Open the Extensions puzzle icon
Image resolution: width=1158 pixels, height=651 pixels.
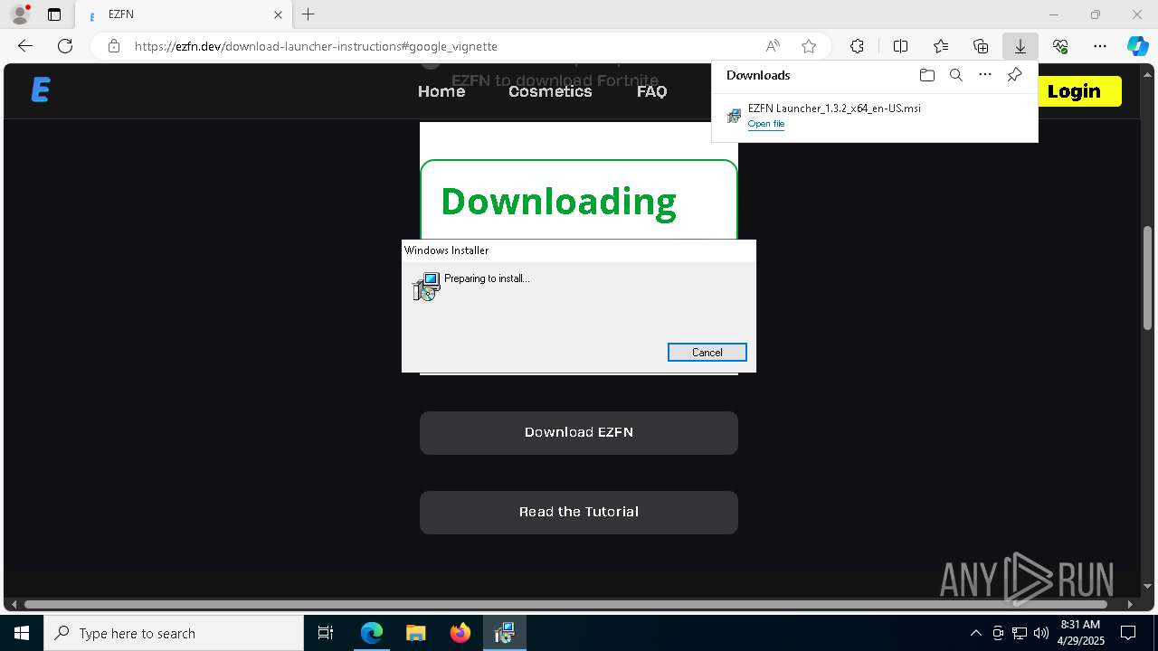click(x=857, y=46)
